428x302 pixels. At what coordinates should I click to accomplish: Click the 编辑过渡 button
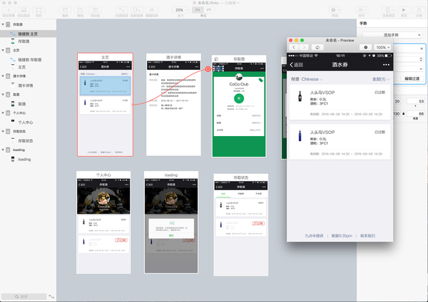[412, 78]
